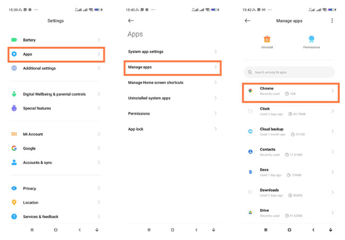Open the Docs app entry

point(289,172)
